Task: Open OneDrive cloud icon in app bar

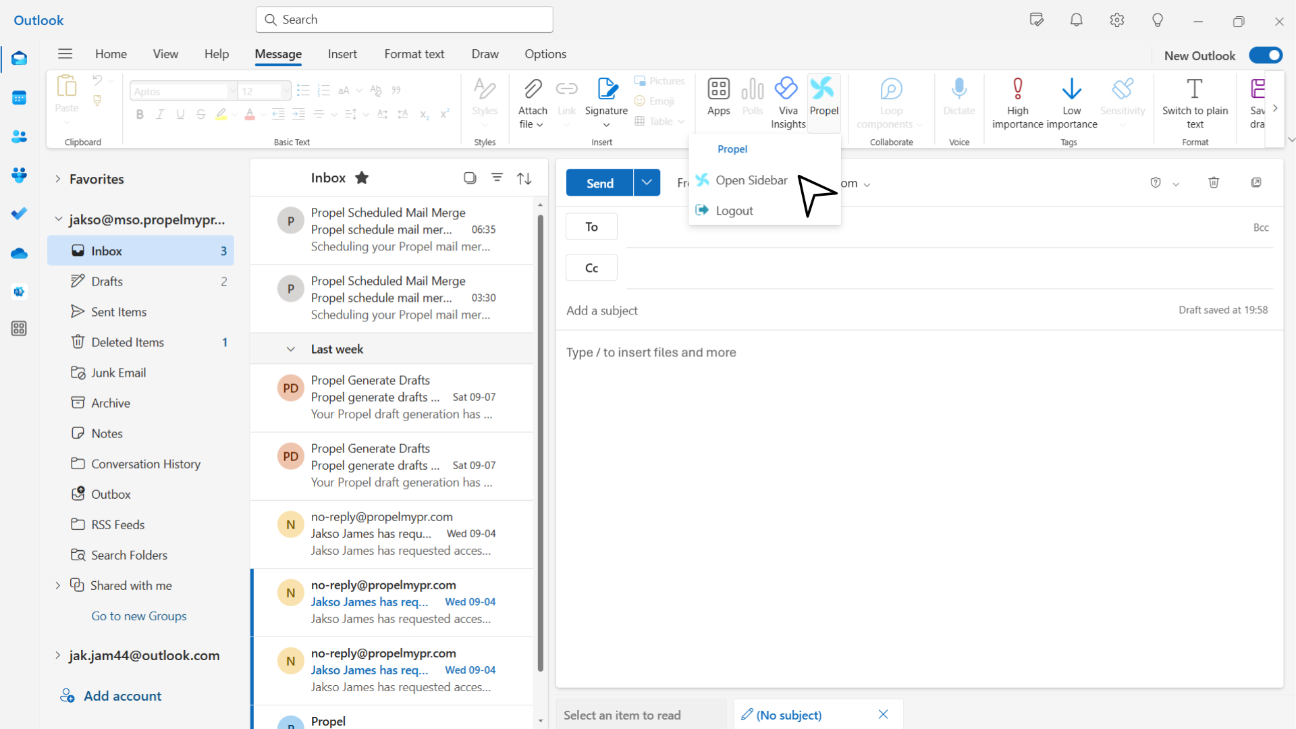Action: pos(19,253)
